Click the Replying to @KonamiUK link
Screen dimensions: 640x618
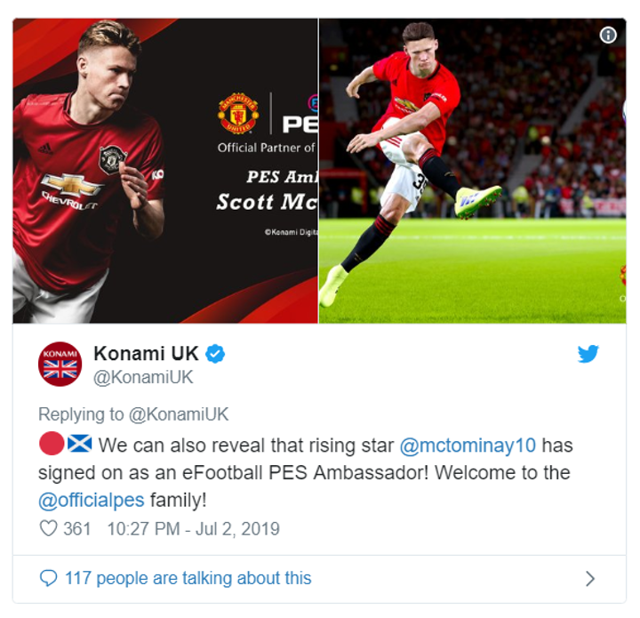pyautogui.click(x=133, y=414)
